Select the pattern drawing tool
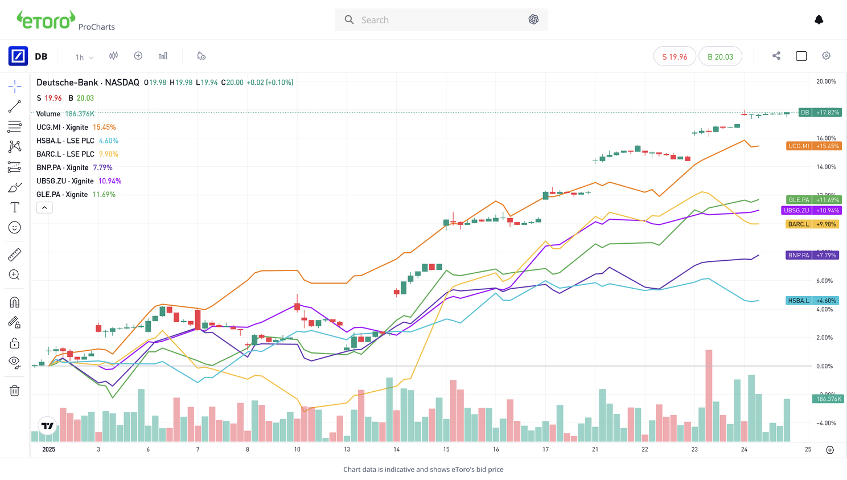The height and width of the screenshot is (480, 847). coord(15,146)
